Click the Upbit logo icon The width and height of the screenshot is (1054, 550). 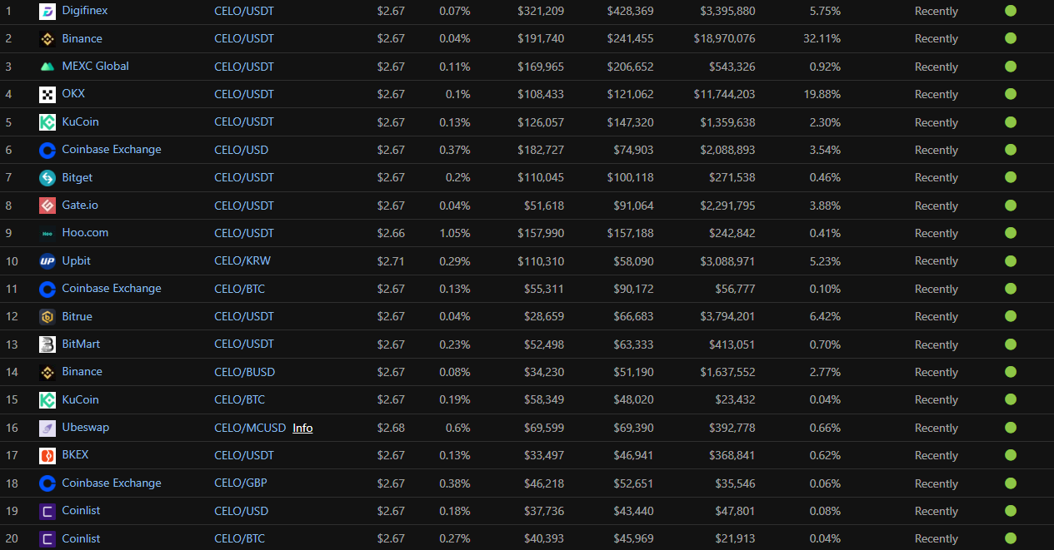(x=47, y=261)
